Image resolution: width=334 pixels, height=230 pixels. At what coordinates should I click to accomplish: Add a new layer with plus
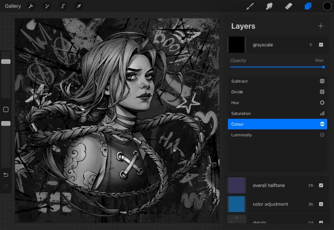coord(321,26)
